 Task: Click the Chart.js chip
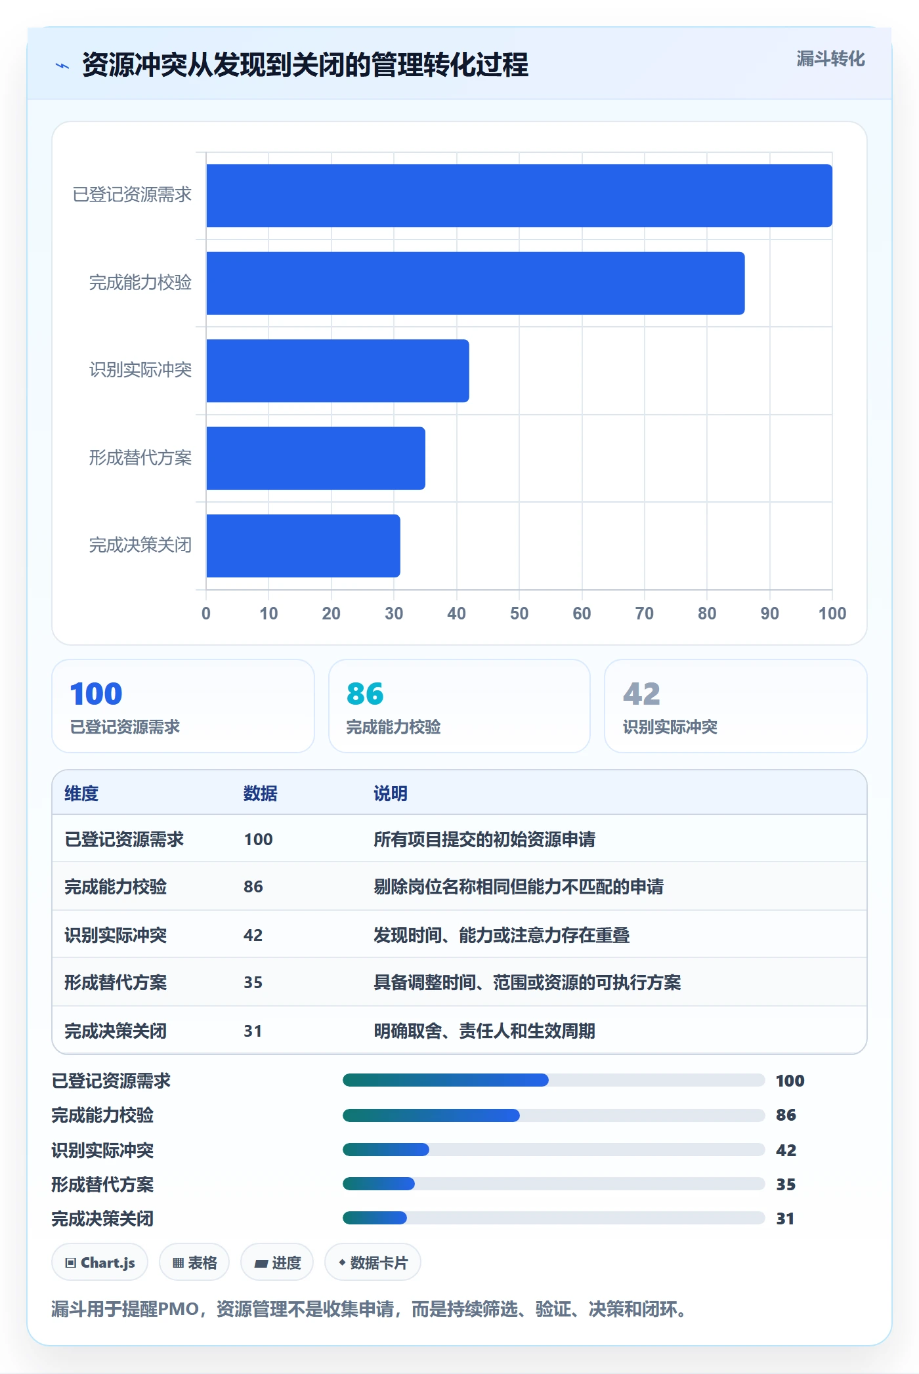(100, 1262)
